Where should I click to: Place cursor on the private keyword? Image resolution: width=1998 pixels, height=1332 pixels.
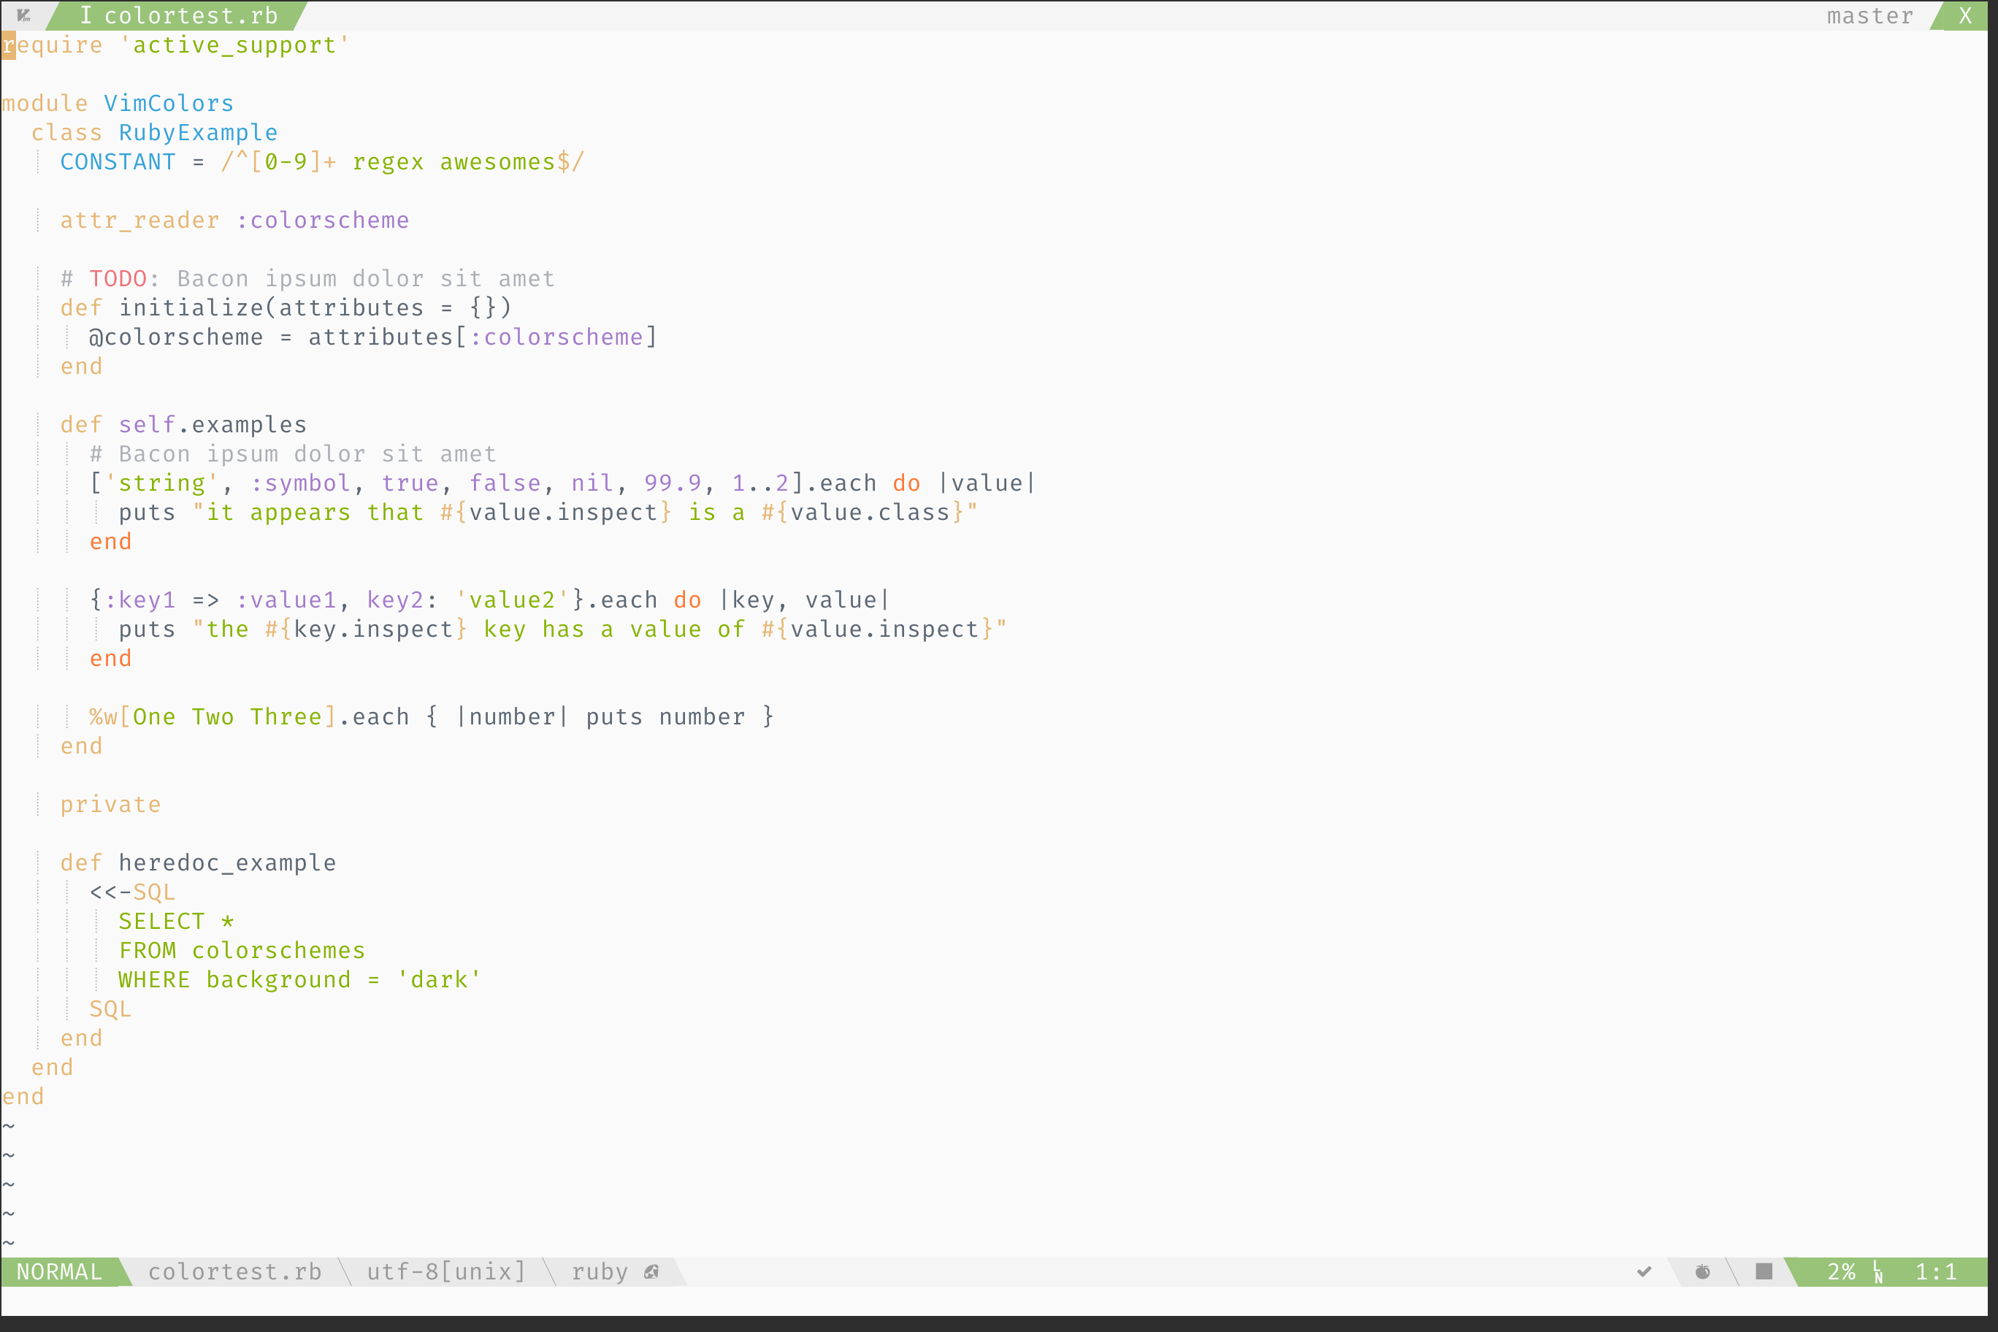tap(110, 805)
